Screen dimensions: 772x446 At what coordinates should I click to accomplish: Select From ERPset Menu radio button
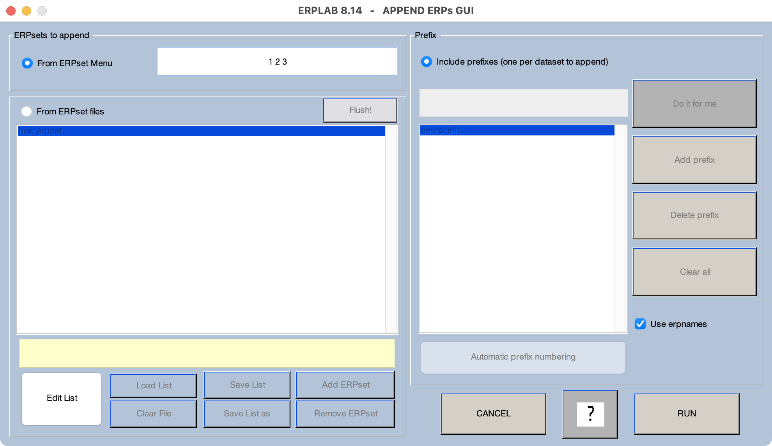click(27, 63)
